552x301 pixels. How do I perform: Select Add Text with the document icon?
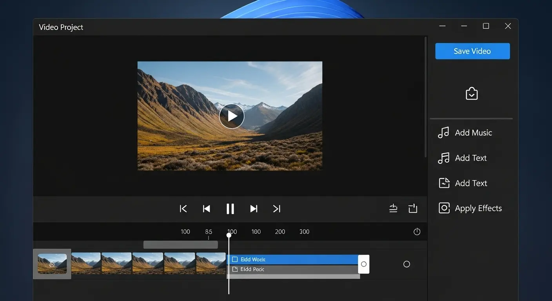point(463,183)
